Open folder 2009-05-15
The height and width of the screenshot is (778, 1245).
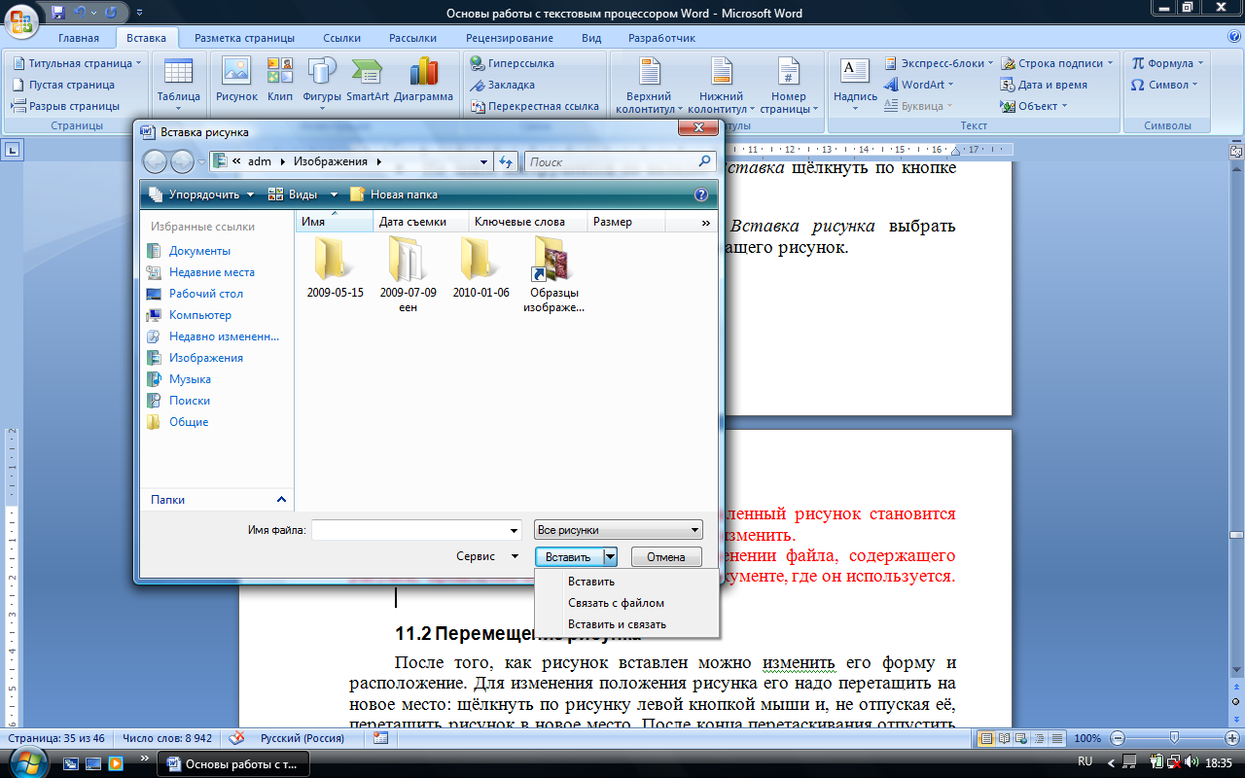[335, 267]
